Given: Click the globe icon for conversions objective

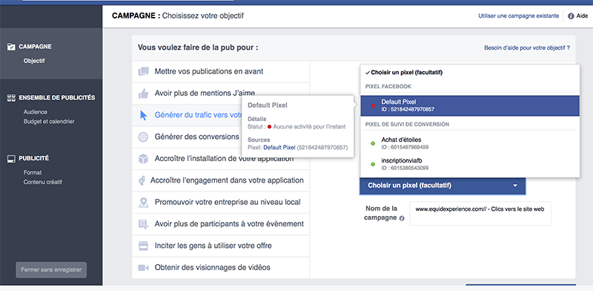Looking at the screenshot, I should click(143, 137).
